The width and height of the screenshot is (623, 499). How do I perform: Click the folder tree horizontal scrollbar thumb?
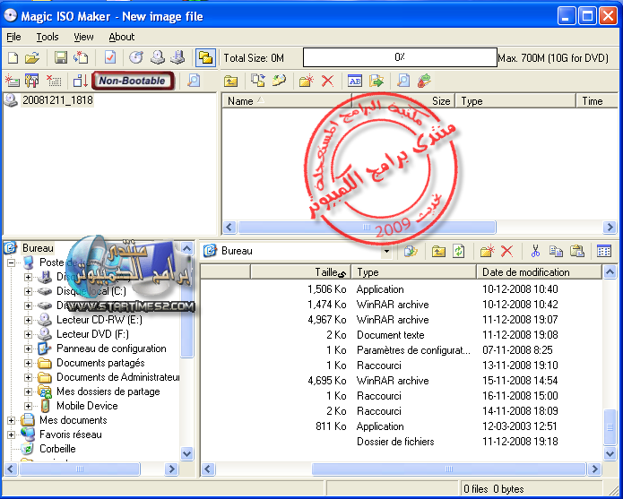tap(80, 469)
